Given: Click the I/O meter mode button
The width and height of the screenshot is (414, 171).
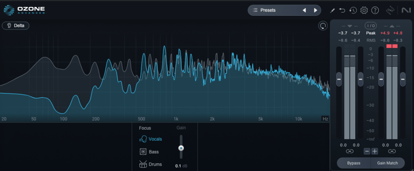Looking at the screenshot, I should [x=371, y=25].
